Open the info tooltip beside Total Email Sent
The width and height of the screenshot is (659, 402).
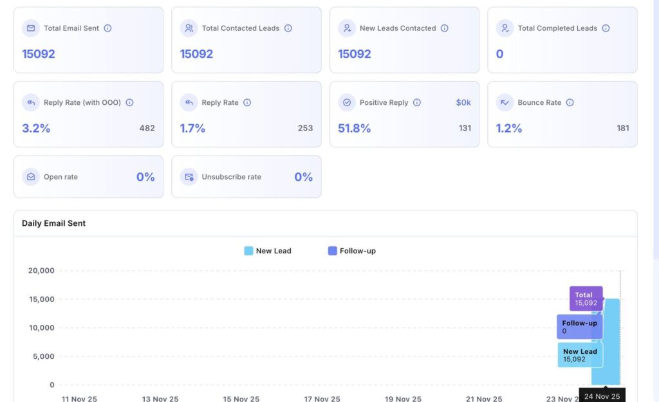pyautogui.click(x=107, y=28)
